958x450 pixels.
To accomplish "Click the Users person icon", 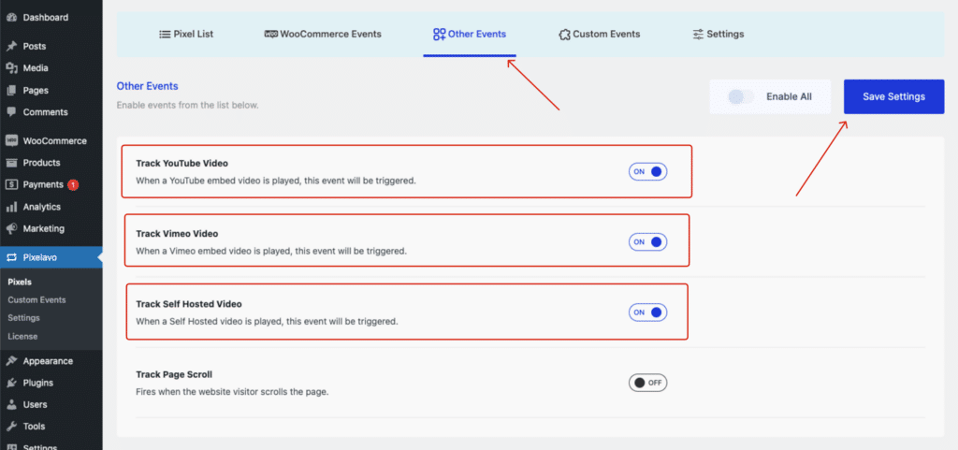I will [x=11, y=405].
